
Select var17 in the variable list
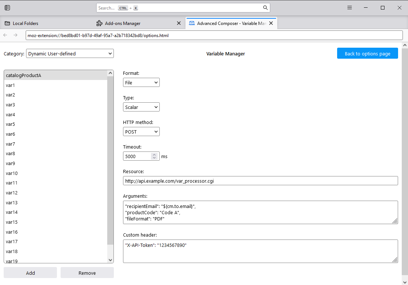pos(55,242)
